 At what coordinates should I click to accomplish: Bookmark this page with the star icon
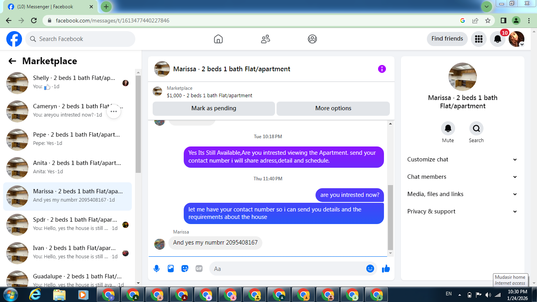(x=488, y=20)
